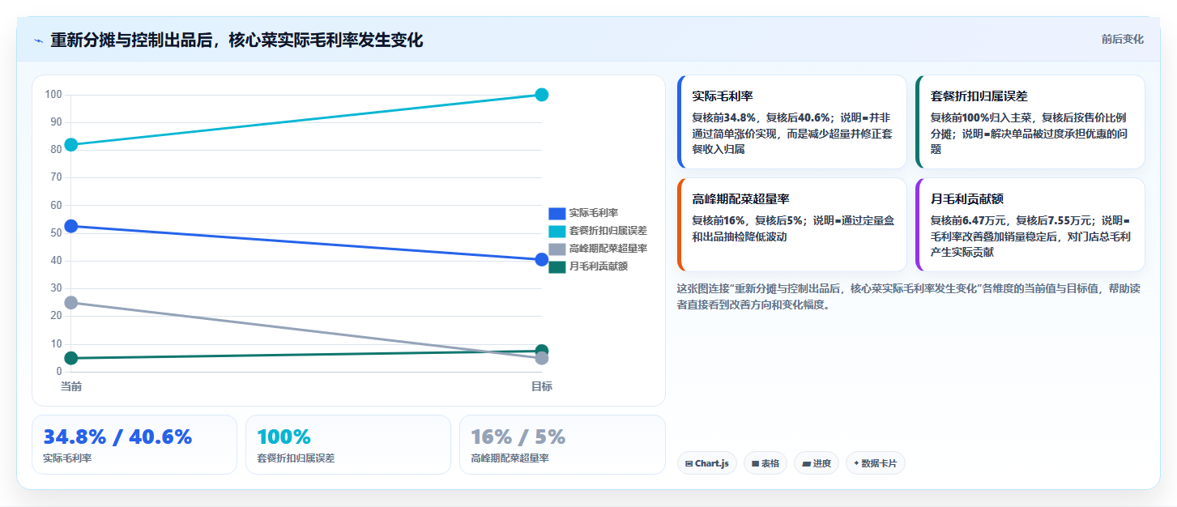Click the cyan 目标 data point at 100

(x=542, y=95)
